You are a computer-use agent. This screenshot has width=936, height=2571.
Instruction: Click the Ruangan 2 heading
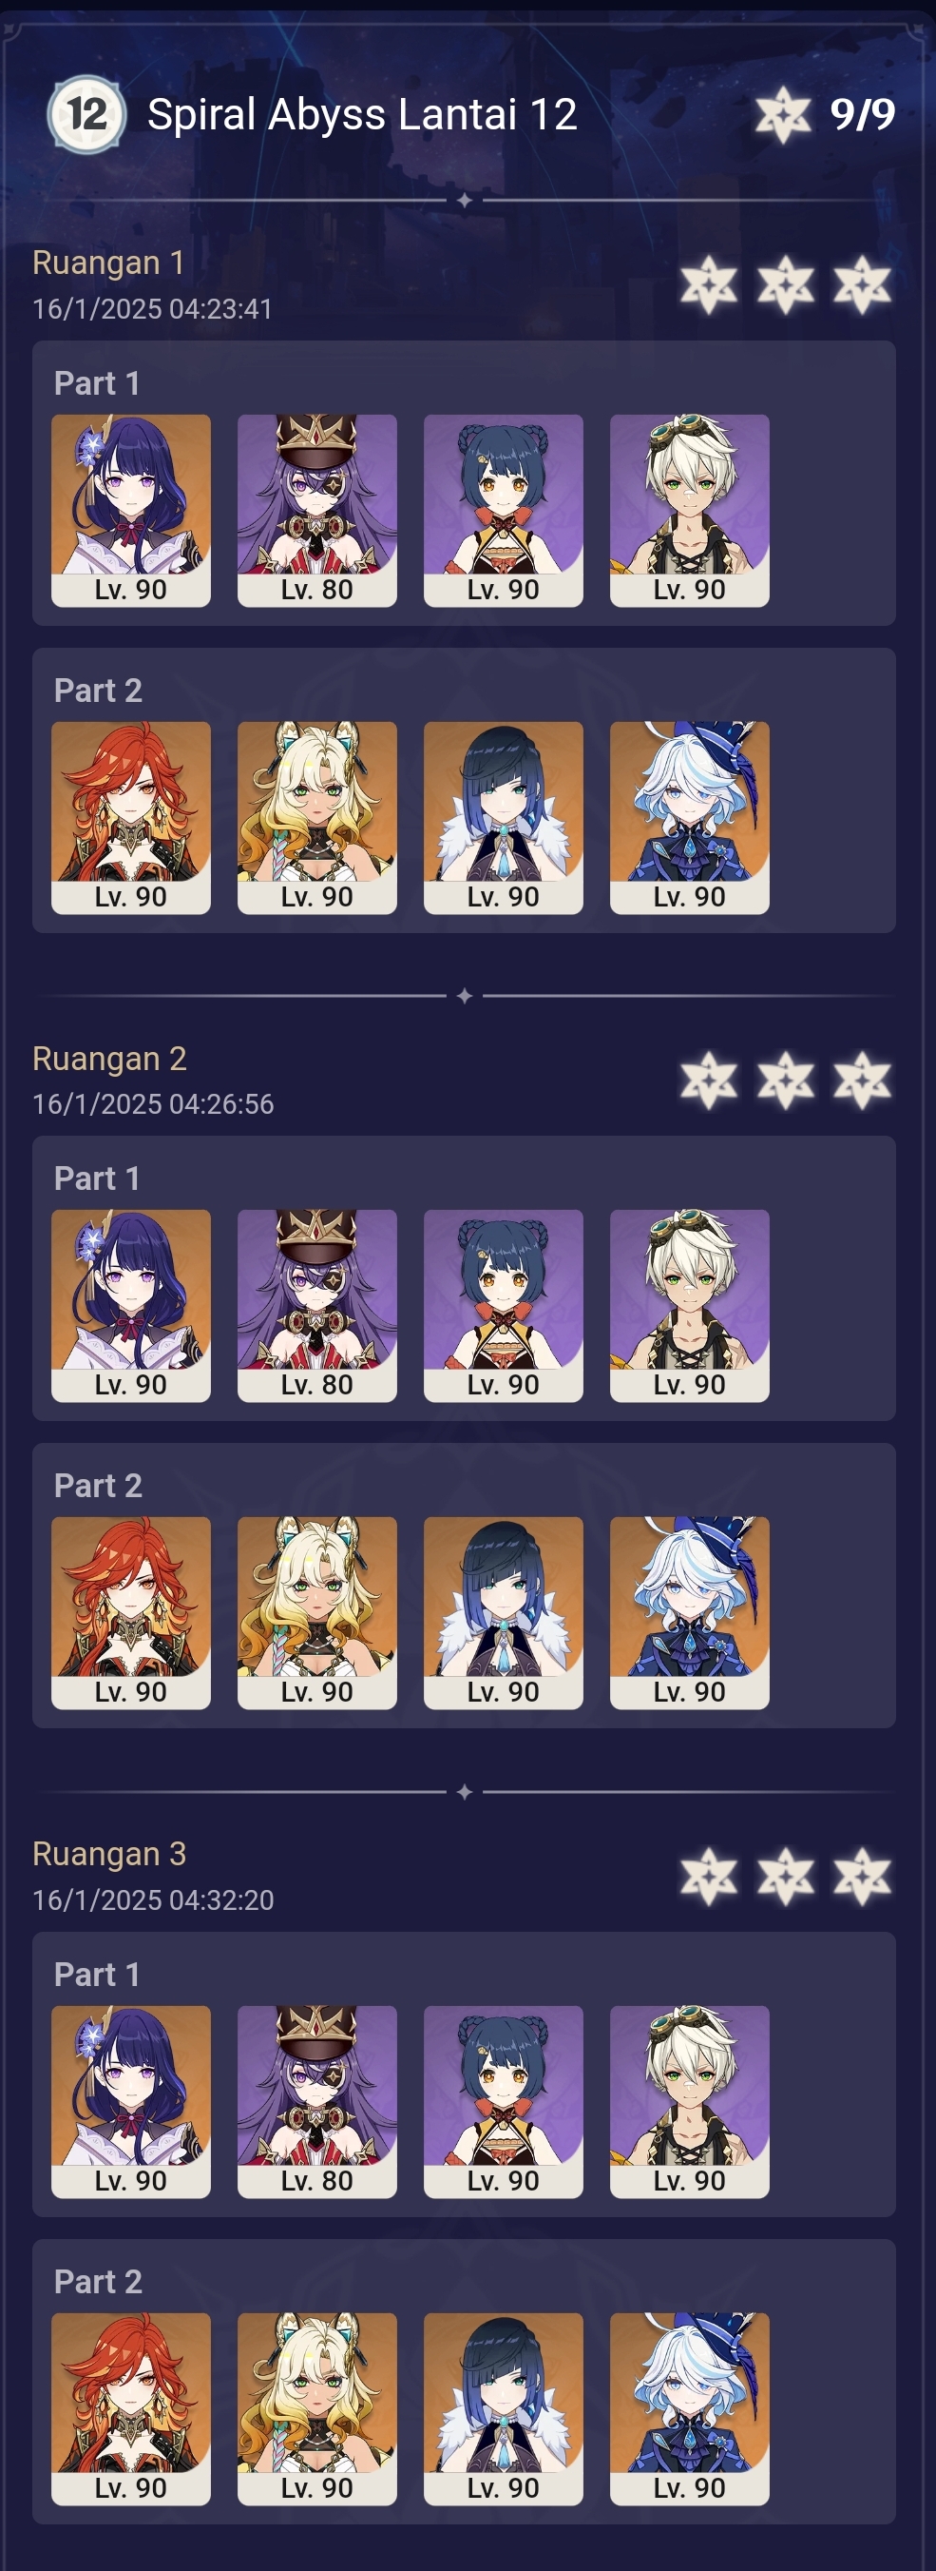(109, 1058)
